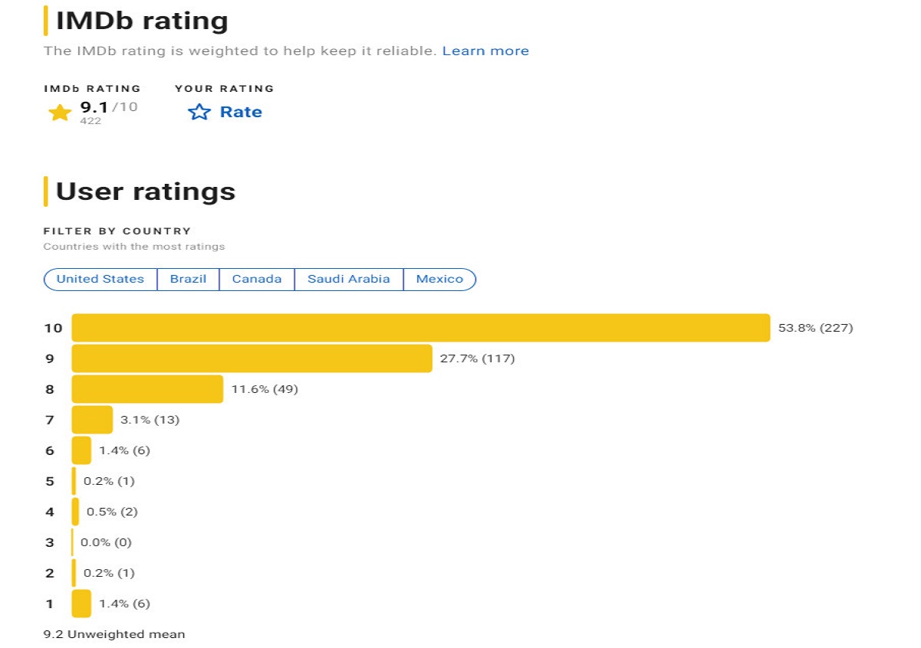Filter ratings by United States
The height and width of the screenshot is (648, 921).
coord(100,279)
